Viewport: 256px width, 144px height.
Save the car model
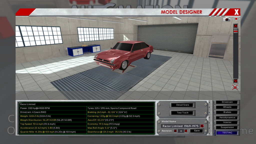(x=197, y=131)
